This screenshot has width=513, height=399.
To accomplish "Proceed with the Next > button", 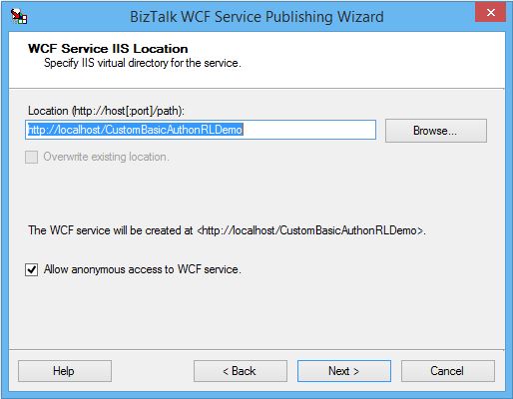I will coord(344,371).
